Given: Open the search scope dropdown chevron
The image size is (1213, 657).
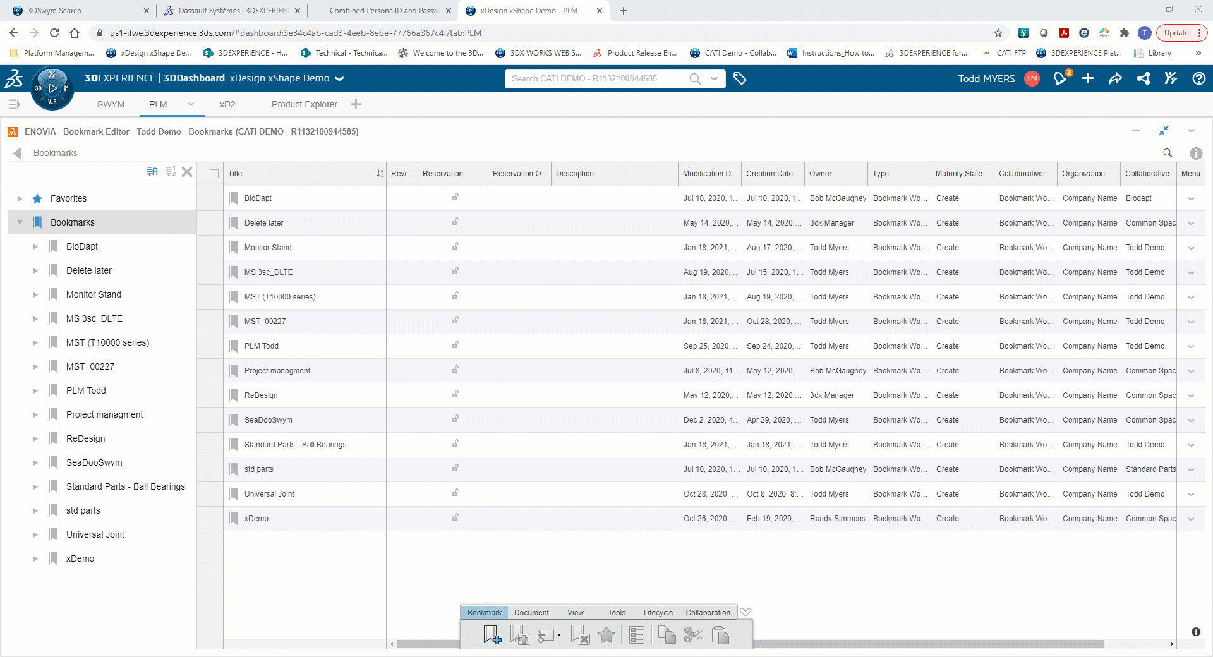Looking at the screenshot, I should (714, 78).
